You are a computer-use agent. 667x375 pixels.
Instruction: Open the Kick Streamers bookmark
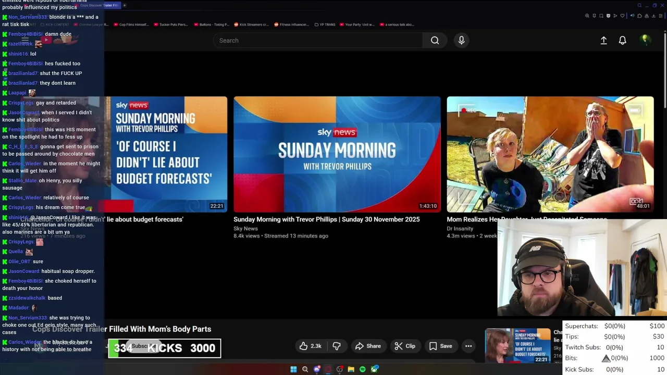(251, 24)
